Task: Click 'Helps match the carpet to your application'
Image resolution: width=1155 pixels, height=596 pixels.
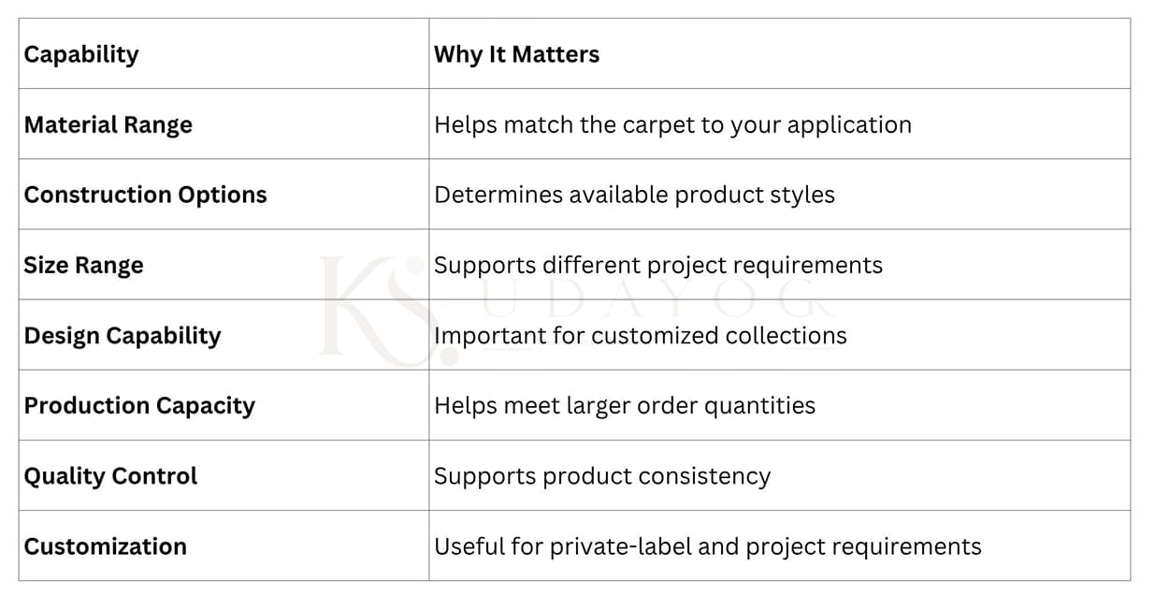Action: 672,125
